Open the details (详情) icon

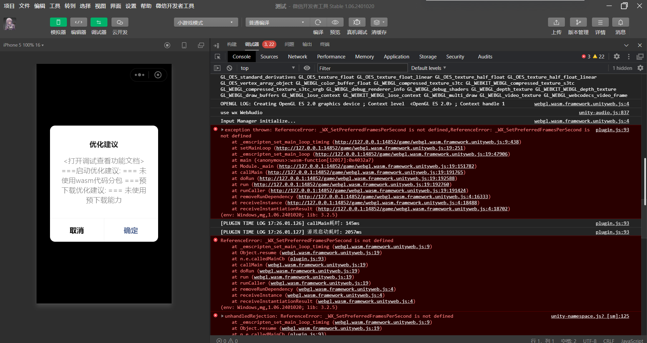pos(600,22)
